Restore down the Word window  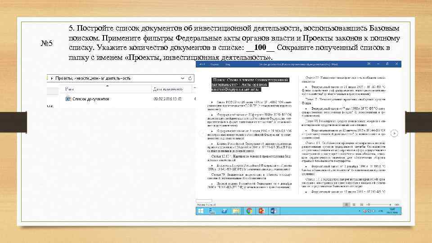point(387,64)
